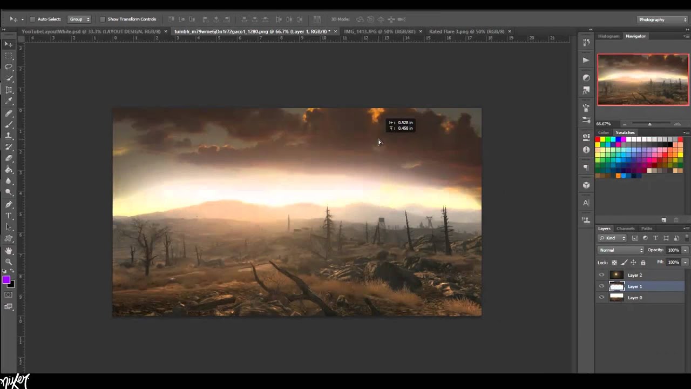
Task: Select the Custom Shape tool
Action: (9, 239)
